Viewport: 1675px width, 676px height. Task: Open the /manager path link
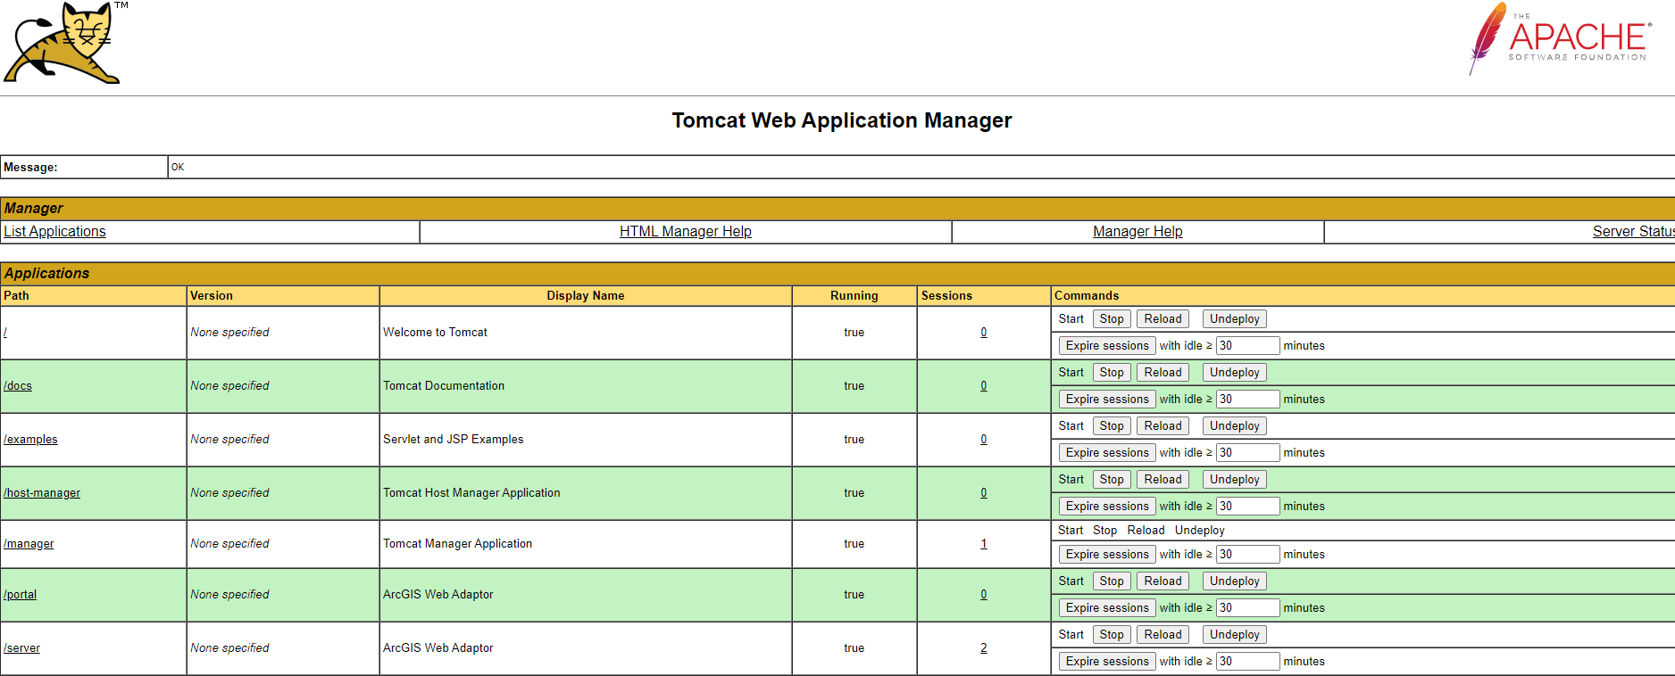coord(29,544)
